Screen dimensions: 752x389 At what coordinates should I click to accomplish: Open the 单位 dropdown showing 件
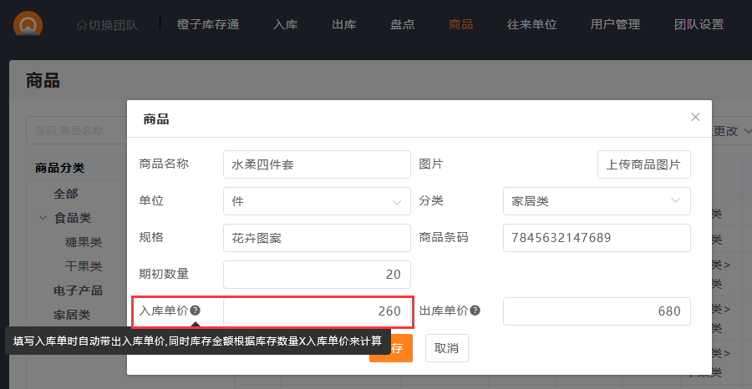pos(317,201)
